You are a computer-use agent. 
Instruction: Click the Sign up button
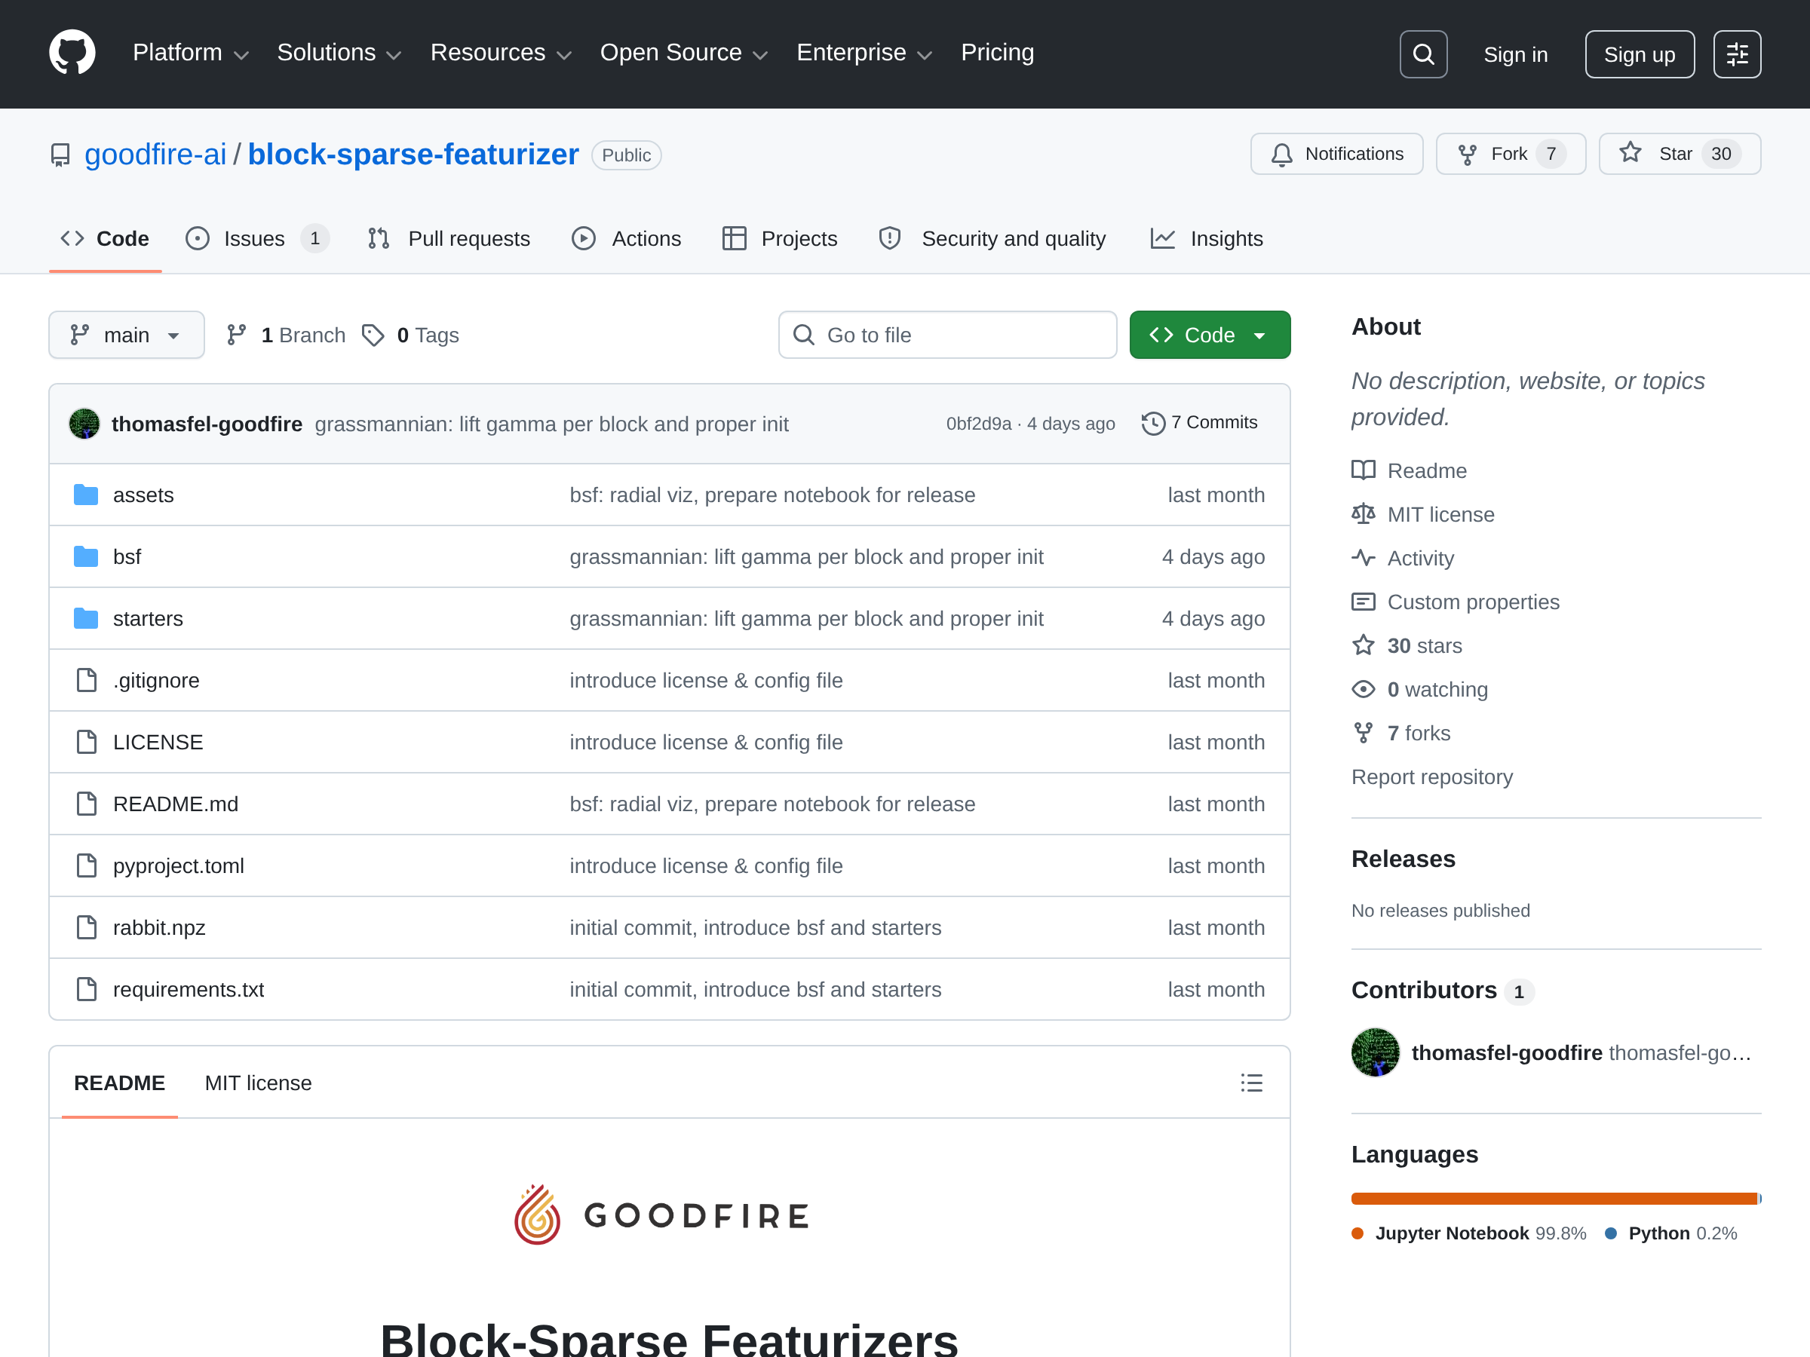[1639, 55]
